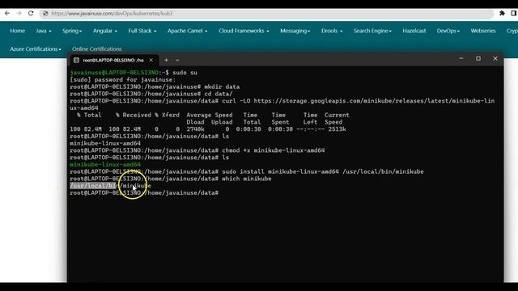Click the 'cd data/' command text
The image size is (518, 291).
point(219,94)
